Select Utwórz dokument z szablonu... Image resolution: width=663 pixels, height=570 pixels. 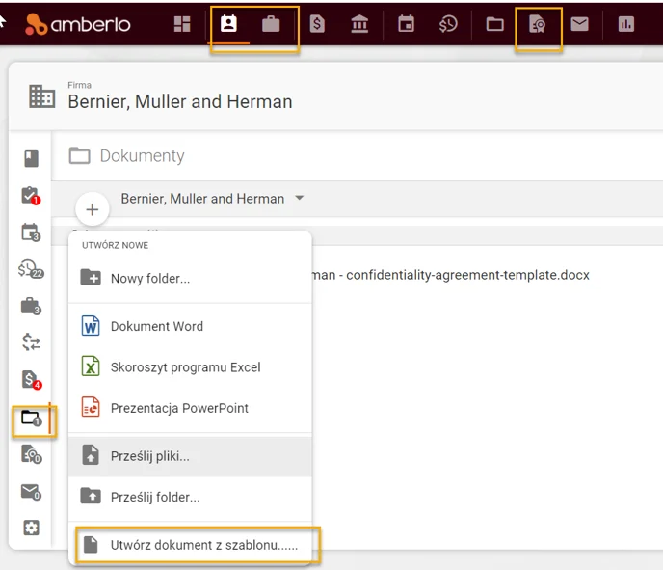[x=190, y=545]
